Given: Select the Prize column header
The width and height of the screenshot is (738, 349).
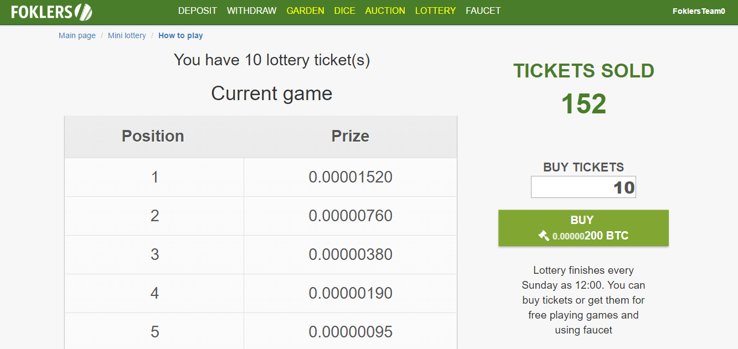Looking at the screenshot, I should [350, 136].
